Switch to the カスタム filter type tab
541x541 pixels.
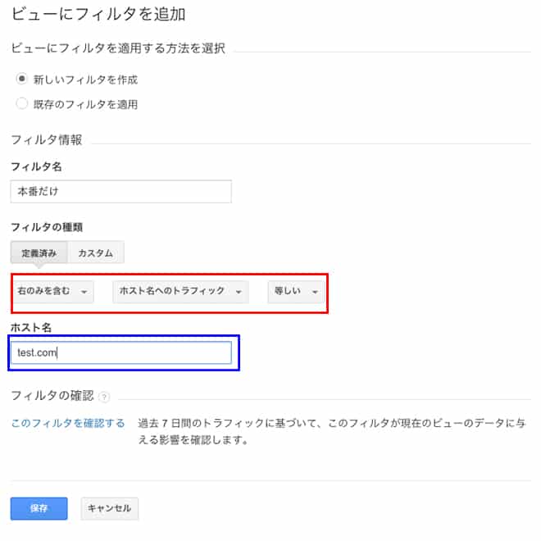(96, 253)
